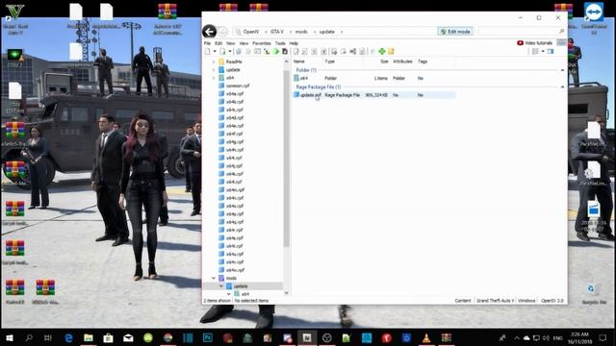Toggle the preview pane layout icon
The width and height of the screenshot is (616, 346).
[551, 51]
